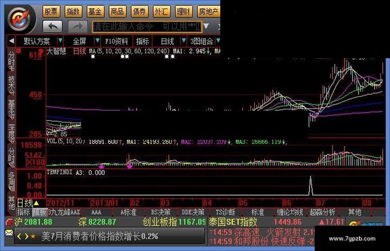The width and height of the screenshot is (390, 251).
Task: Select 标准 indicator tab
Action: point(257,212)
